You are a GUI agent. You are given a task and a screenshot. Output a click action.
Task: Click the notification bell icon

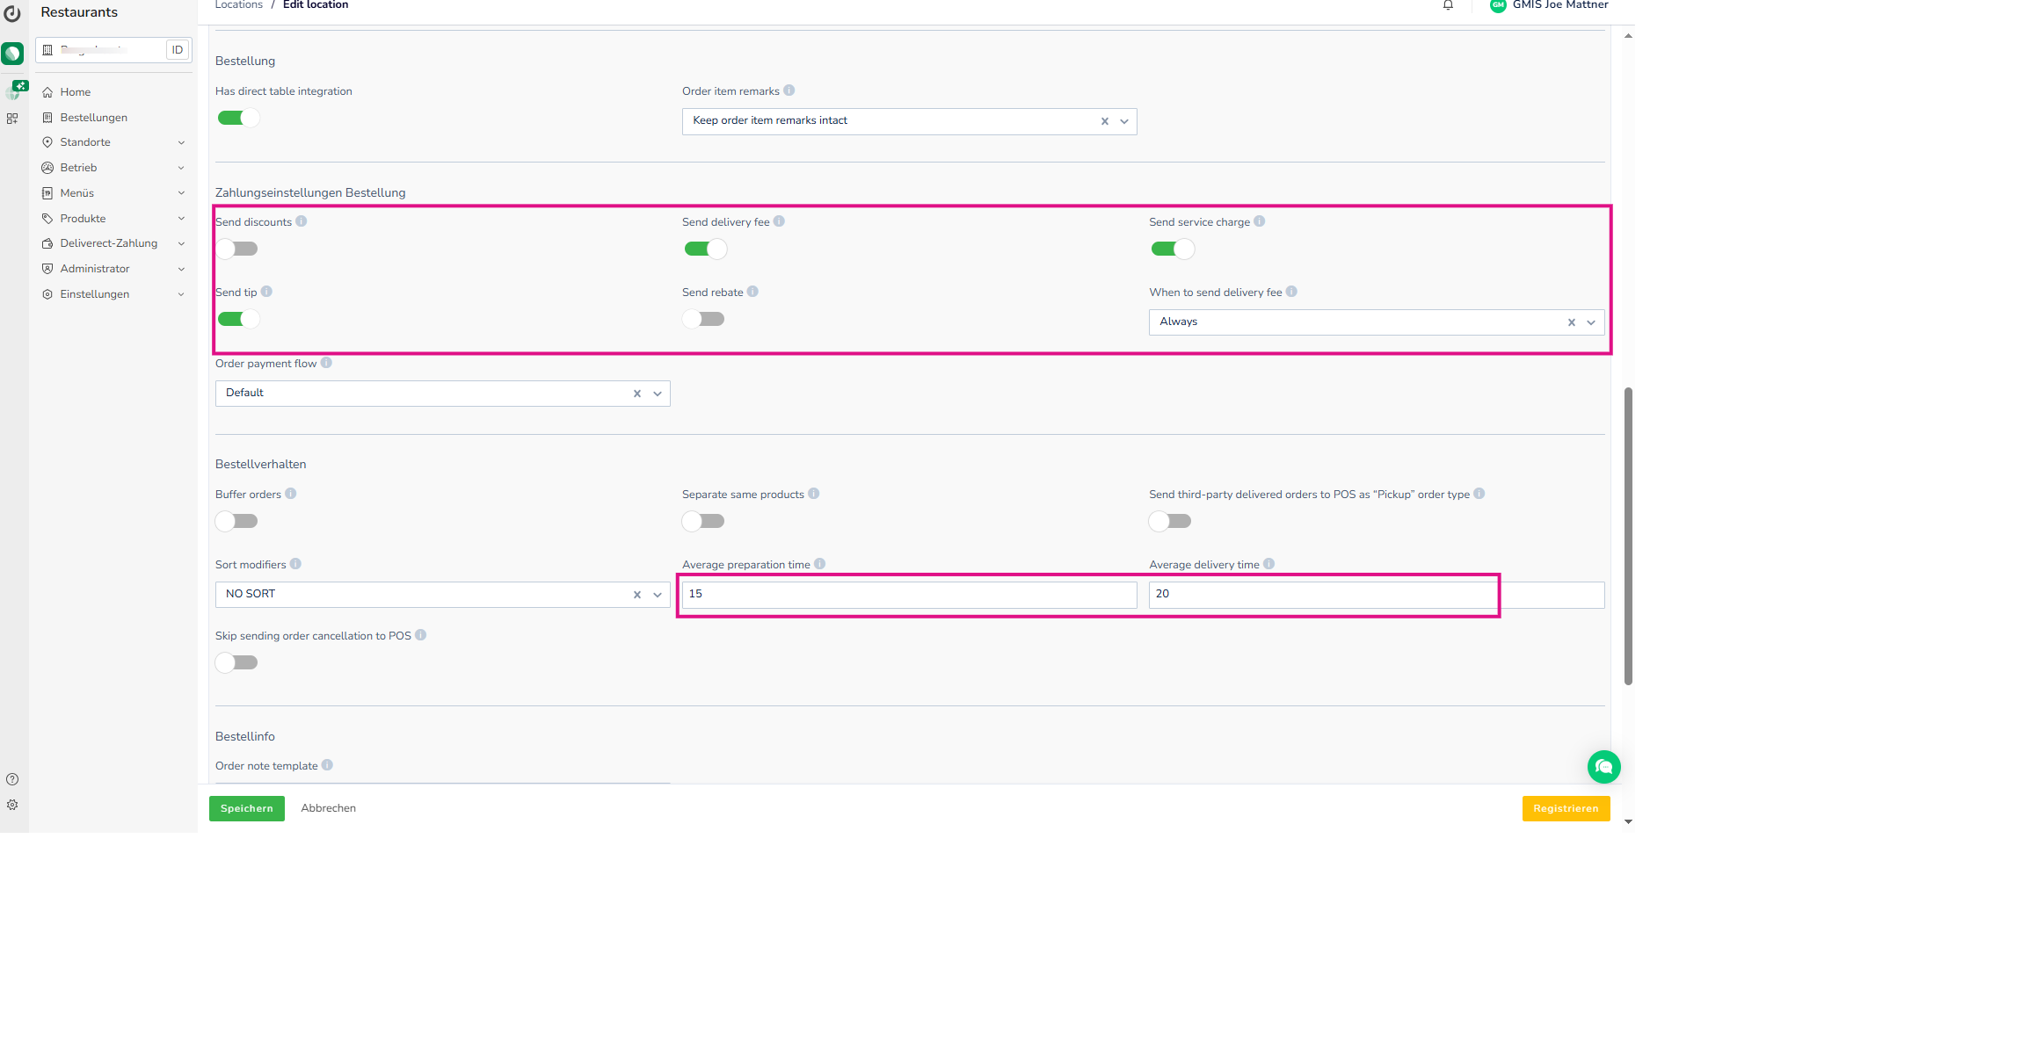(1448, 5)
